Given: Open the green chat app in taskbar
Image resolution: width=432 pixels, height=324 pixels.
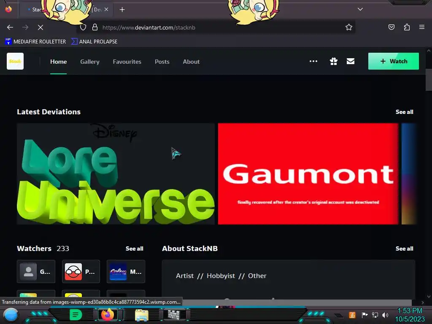Looking at the screenshot, I should tap(76, 315).
